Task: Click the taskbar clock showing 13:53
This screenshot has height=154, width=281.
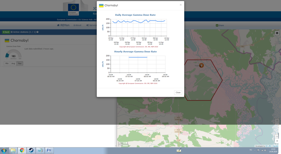Action: [x=273, y=150]
